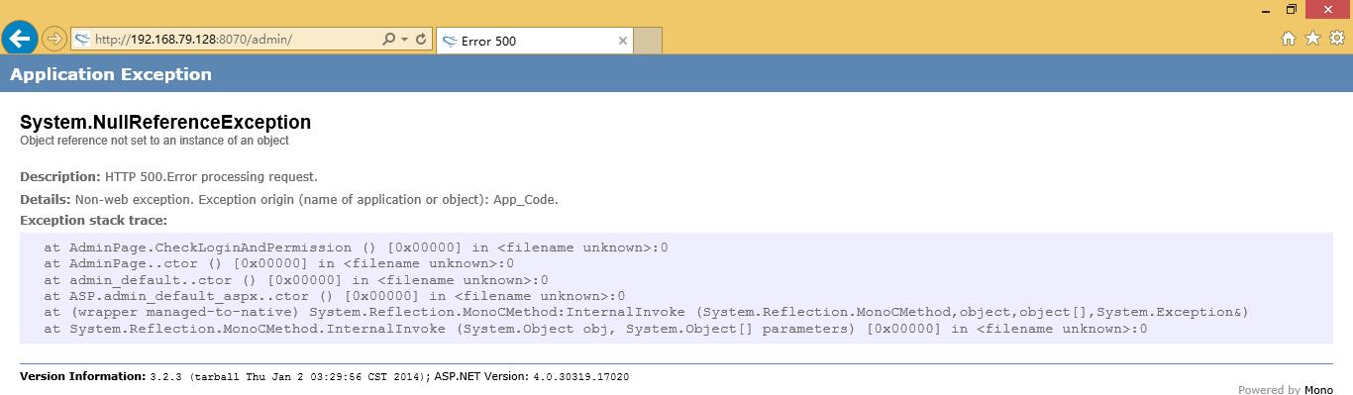The image size is (1353, 395).
Task: Open Favorites with the star icon
Action: coord(1312,39)
